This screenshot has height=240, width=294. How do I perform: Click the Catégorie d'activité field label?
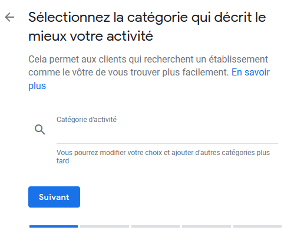pos(87,120)
